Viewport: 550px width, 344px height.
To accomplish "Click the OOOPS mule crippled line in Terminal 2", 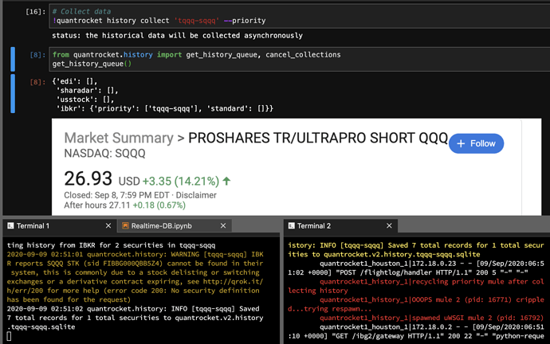I will coord(416,304).
